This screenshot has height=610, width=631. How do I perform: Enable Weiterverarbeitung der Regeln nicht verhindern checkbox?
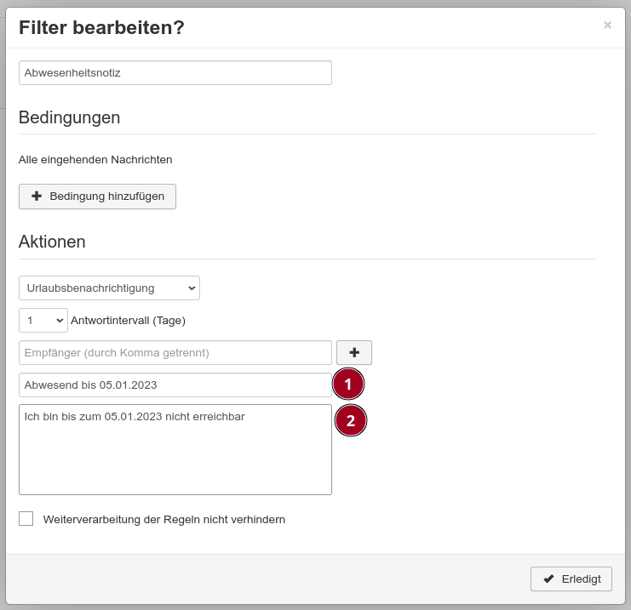(26, 519)
